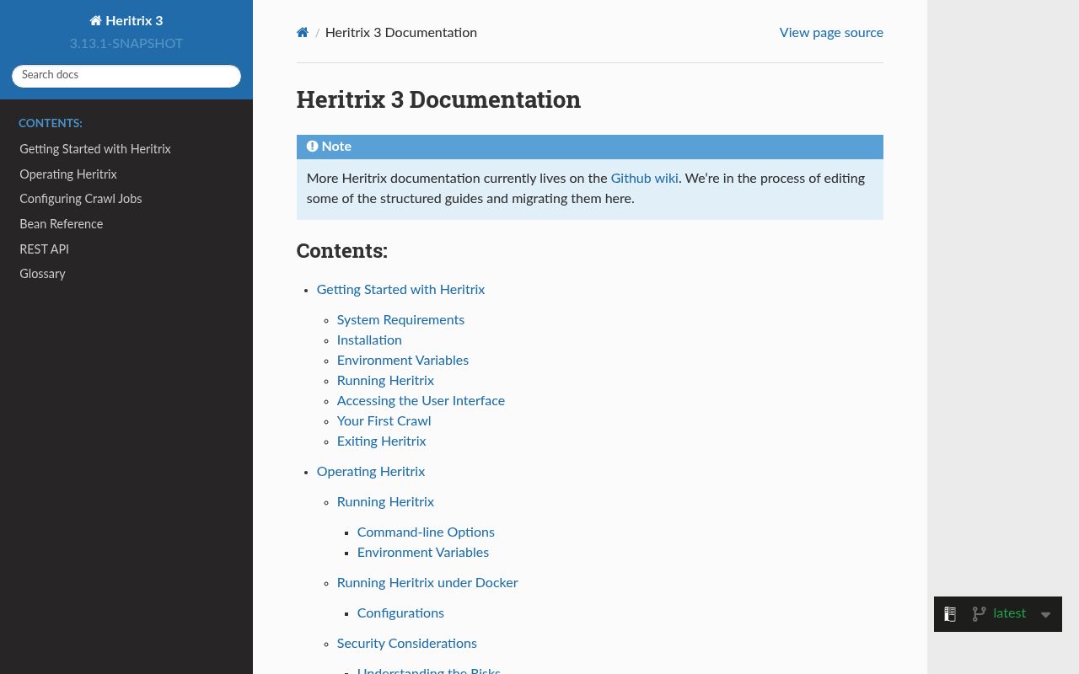Open Bean Reference in sidebar
Image resolution: width=1079 pixels, height=674 pixels.
point(62,224)
